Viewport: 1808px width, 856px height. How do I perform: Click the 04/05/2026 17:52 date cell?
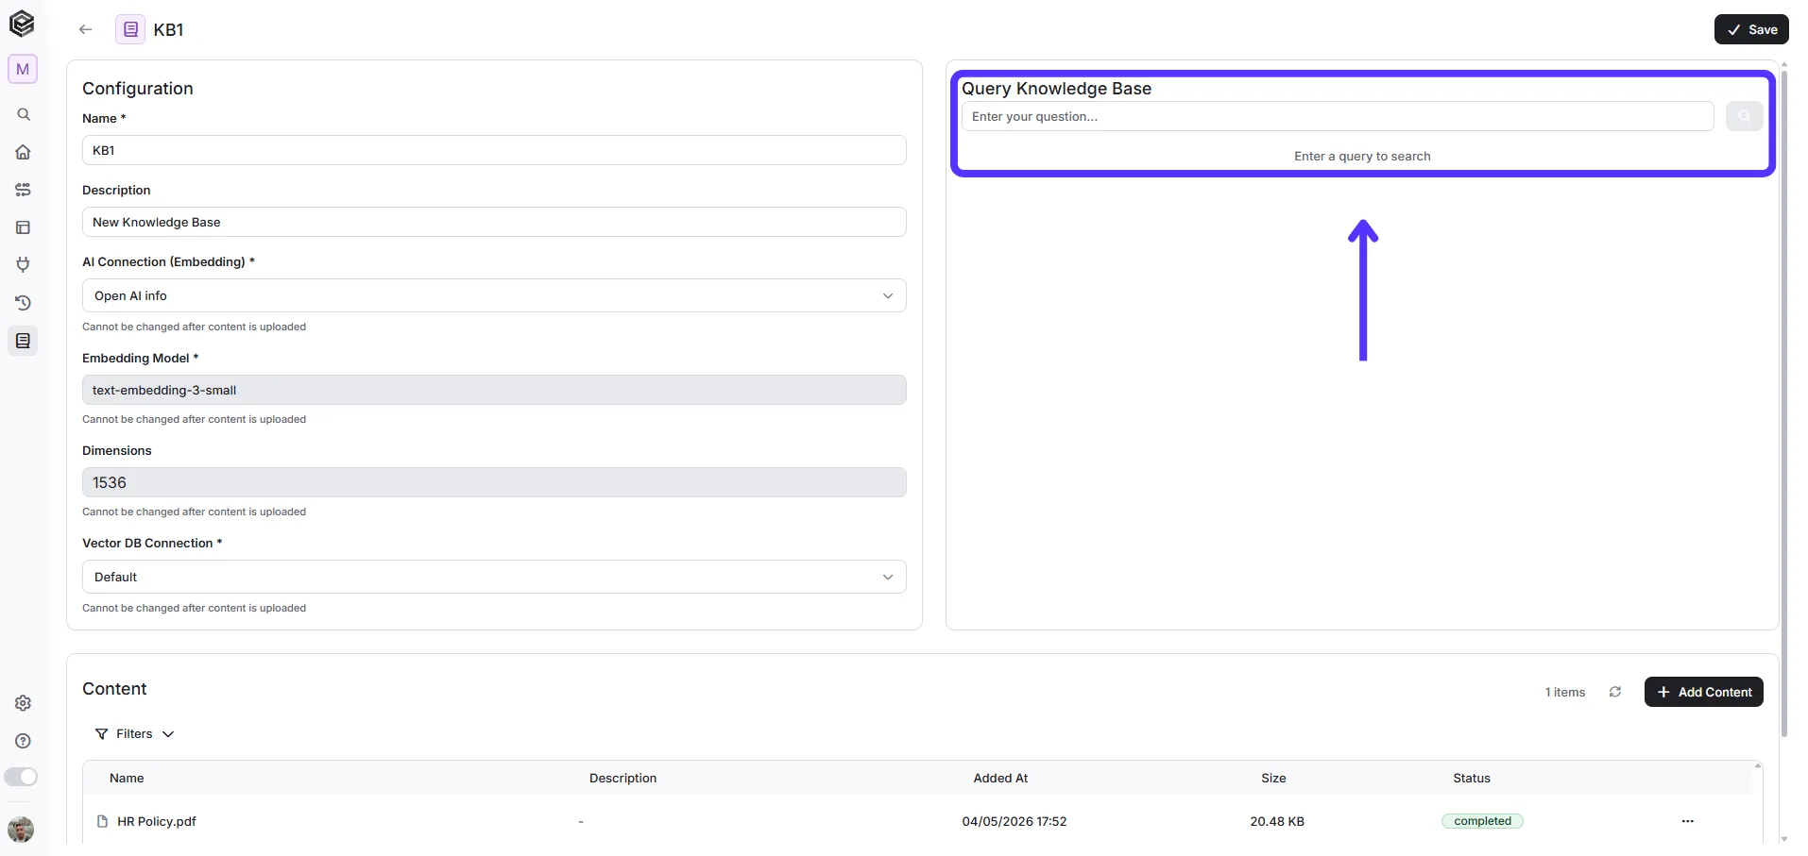point(1015,821)
